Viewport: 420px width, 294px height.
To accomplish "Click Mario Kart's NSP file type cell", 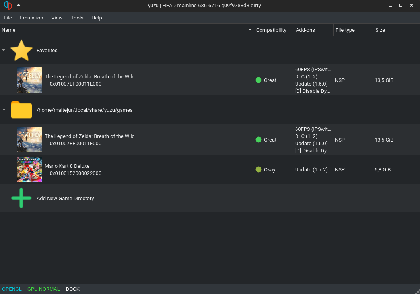I will (340, 169).
